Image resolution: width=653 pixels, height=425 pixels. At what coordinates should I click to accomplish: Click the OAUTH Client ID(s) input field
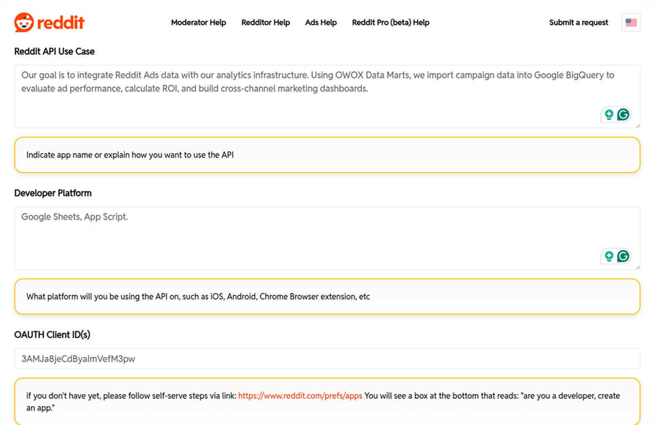tap(327, 359)
